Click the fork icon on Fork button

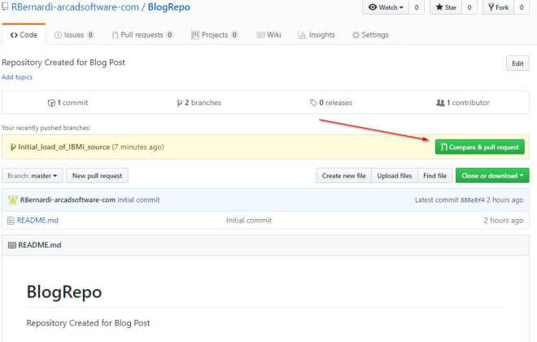click(491, 7)
